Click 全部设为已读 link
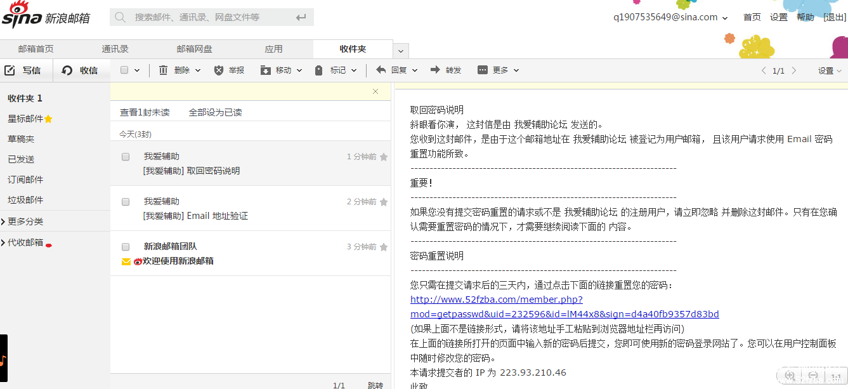Image resolution: width=848 pixels, height=389 pixels. tap(215, 112)
